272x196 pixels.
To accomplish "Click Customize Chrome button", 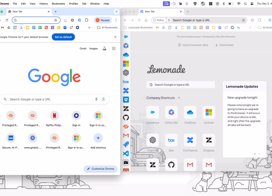I will pos(101,169).
